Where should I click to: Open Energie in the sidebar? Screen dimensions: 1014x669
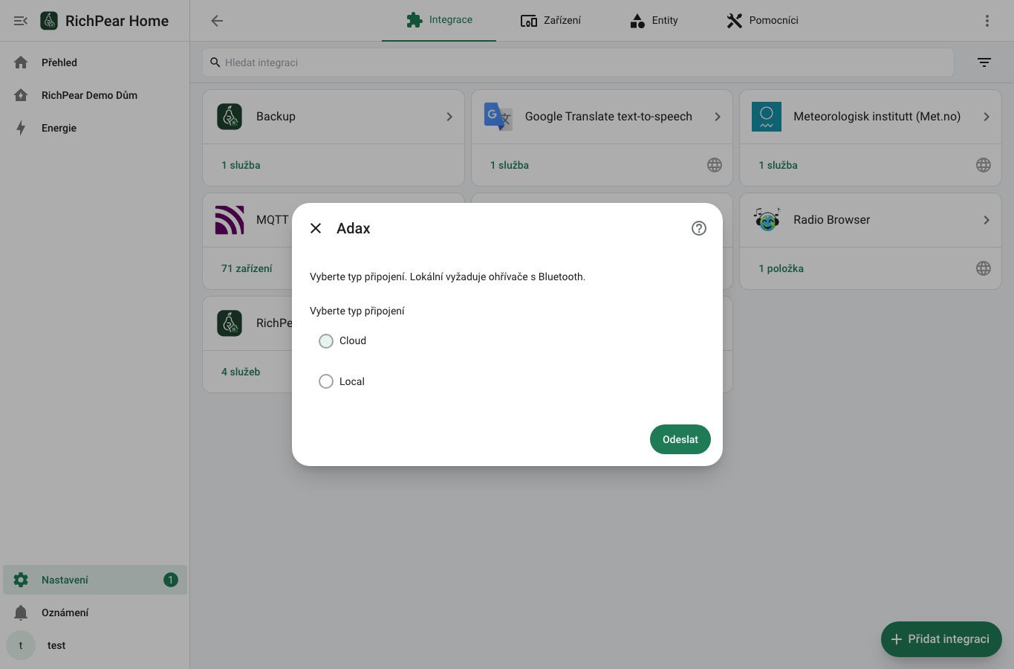[95, 128]
